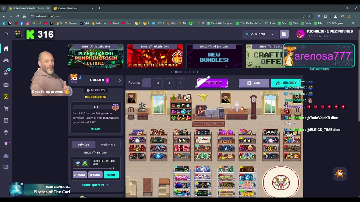Open the Quests checklist sidebar icon

[x=6, y=96]
